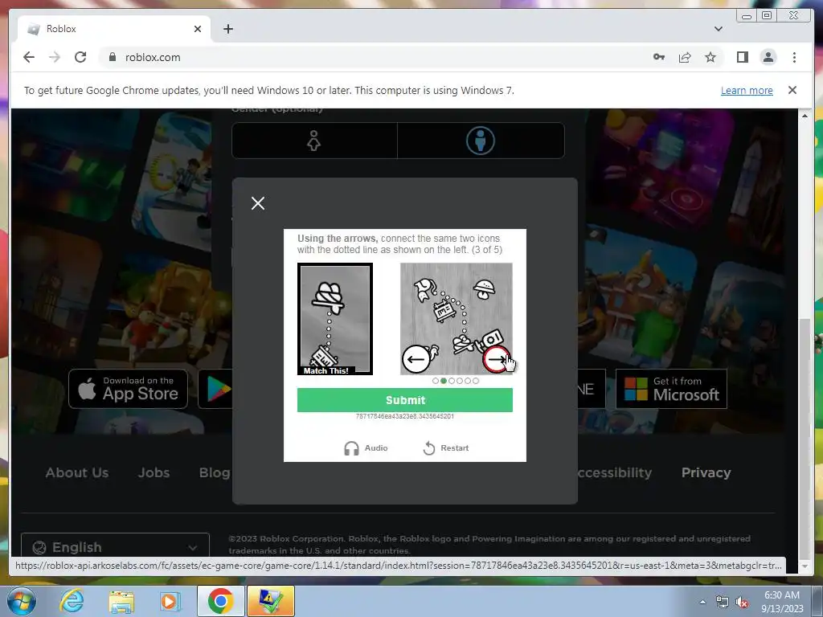823x617 pixels.
Task: Select the Roblox tab
Action: tap(114, 29)
